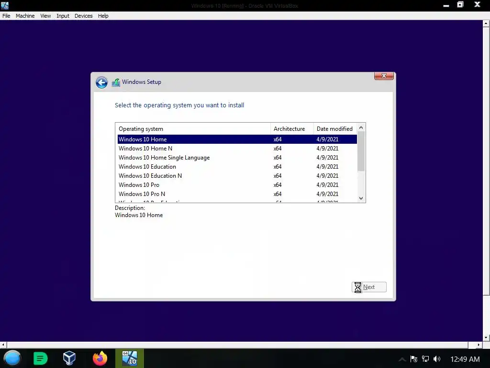Open the Help menu
490x368 pixels.
pyautogui.click(x=103, y=16)
